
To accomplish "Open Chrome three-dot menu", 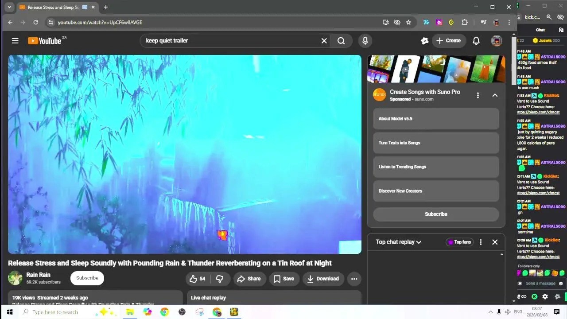I will pyautogui.click(x=509, y=22).
